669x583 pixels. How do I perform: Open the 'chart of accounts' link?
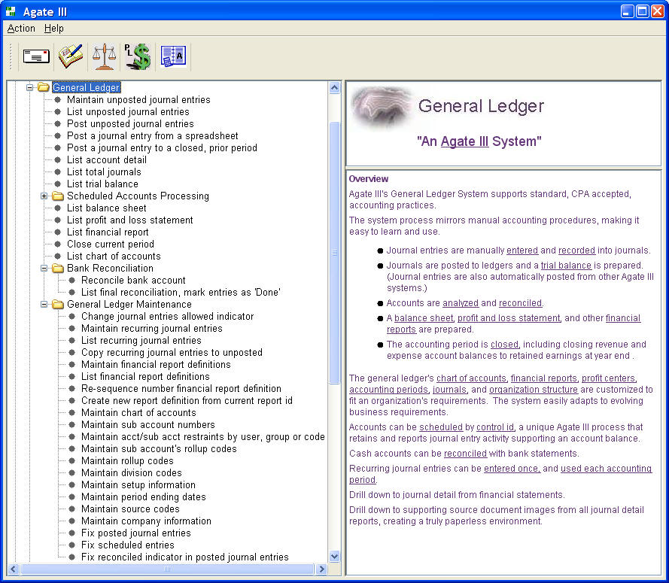click(x=471, y=378)
